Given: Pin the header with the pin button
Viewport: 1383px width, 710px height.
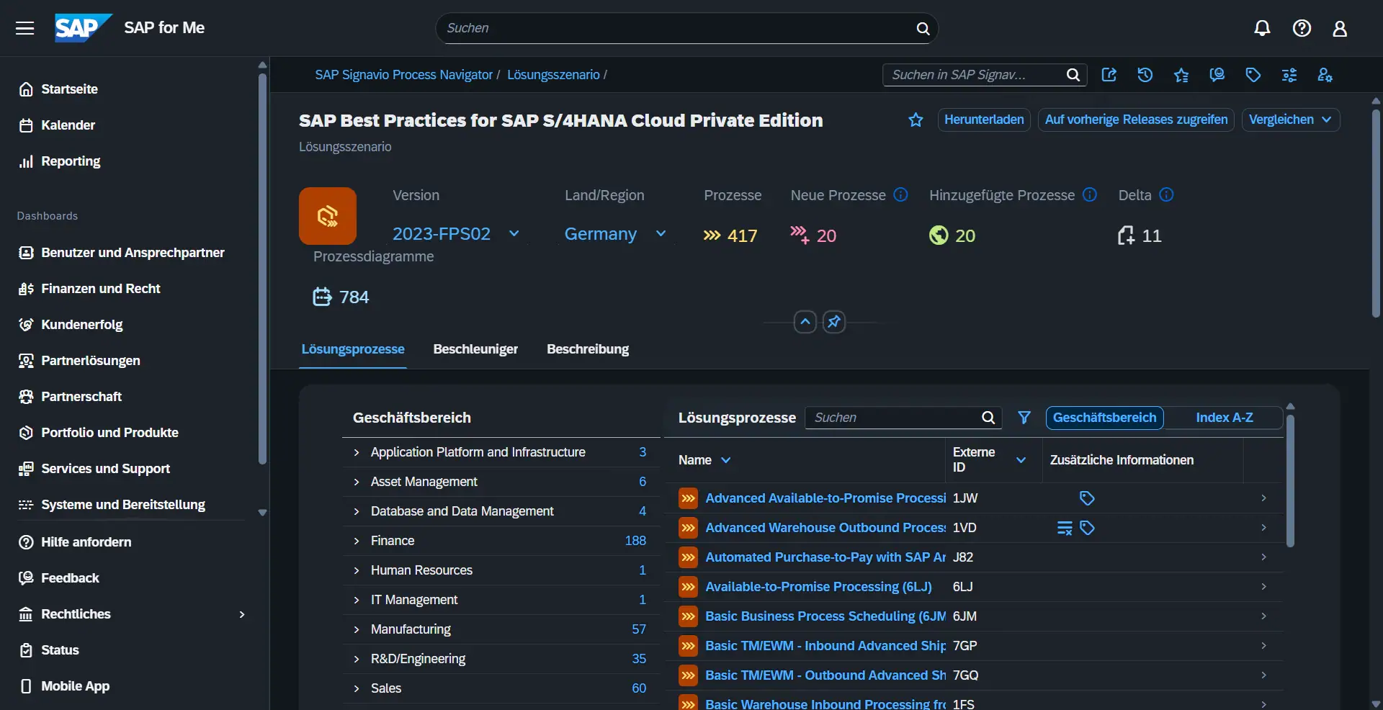Looking at the screenshot, I should [834, 322].
